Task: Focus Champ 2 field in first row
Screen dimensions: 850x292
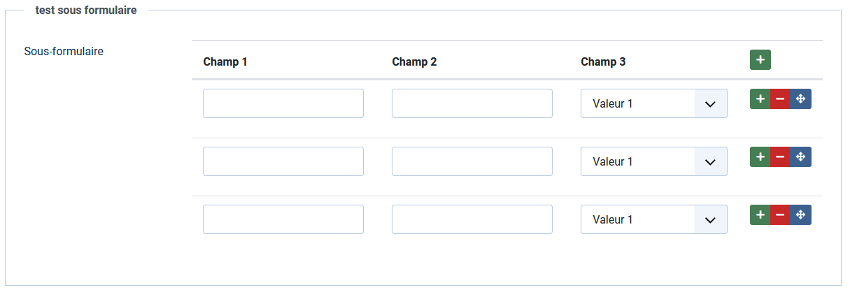Action: point(472,103)
